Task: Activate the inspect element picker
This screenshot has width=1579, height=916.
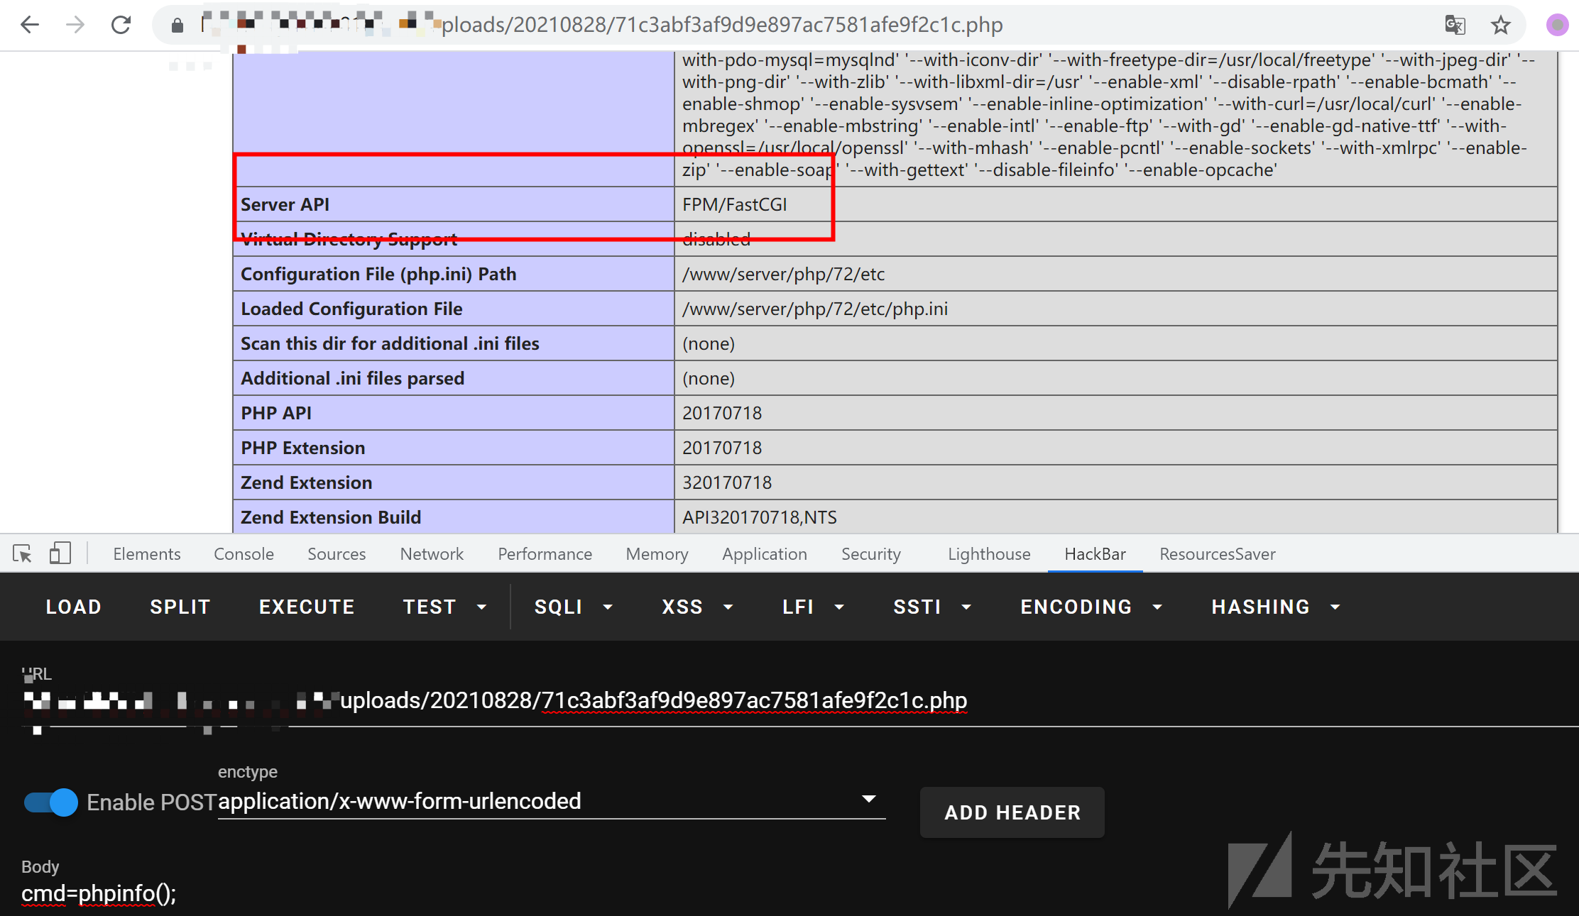Action: click(x=22, y=553)
